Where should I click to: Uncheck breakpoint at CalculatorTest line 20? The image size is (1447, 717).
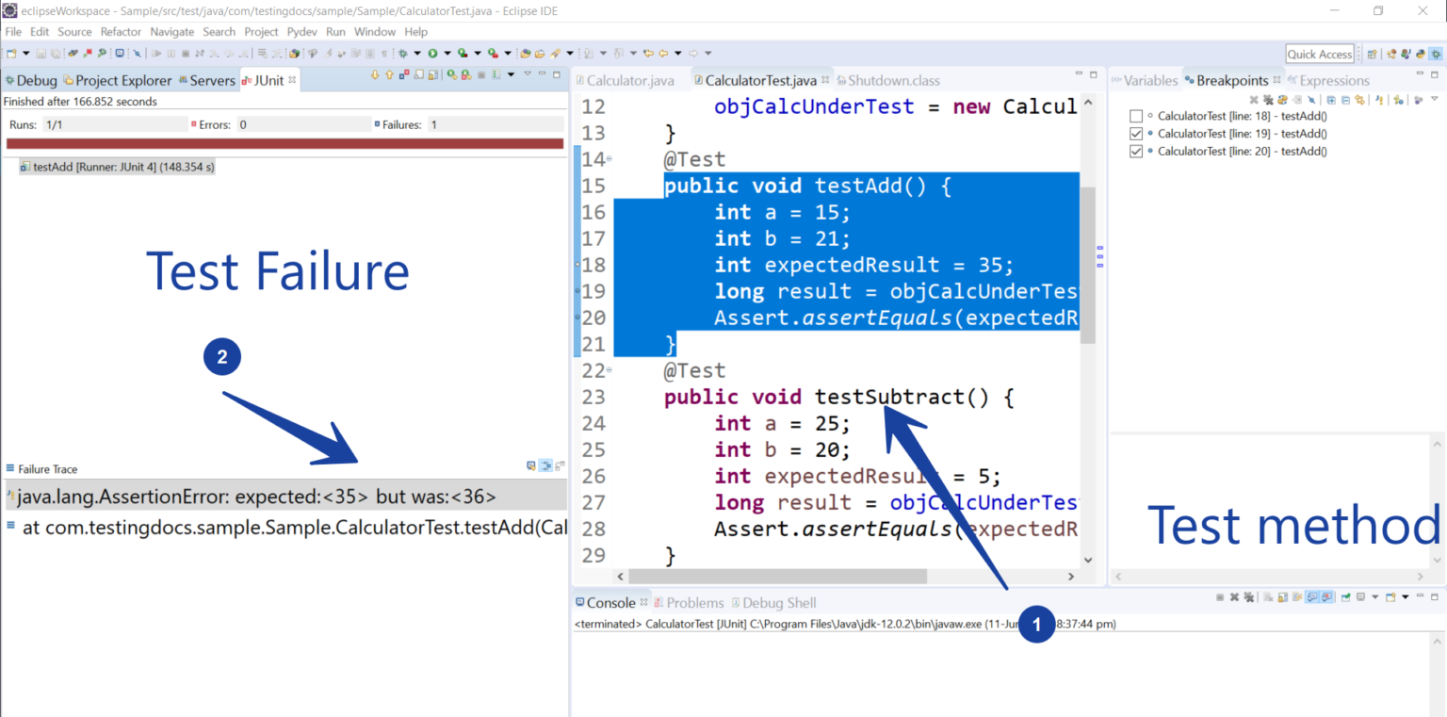click(1135, 152)
